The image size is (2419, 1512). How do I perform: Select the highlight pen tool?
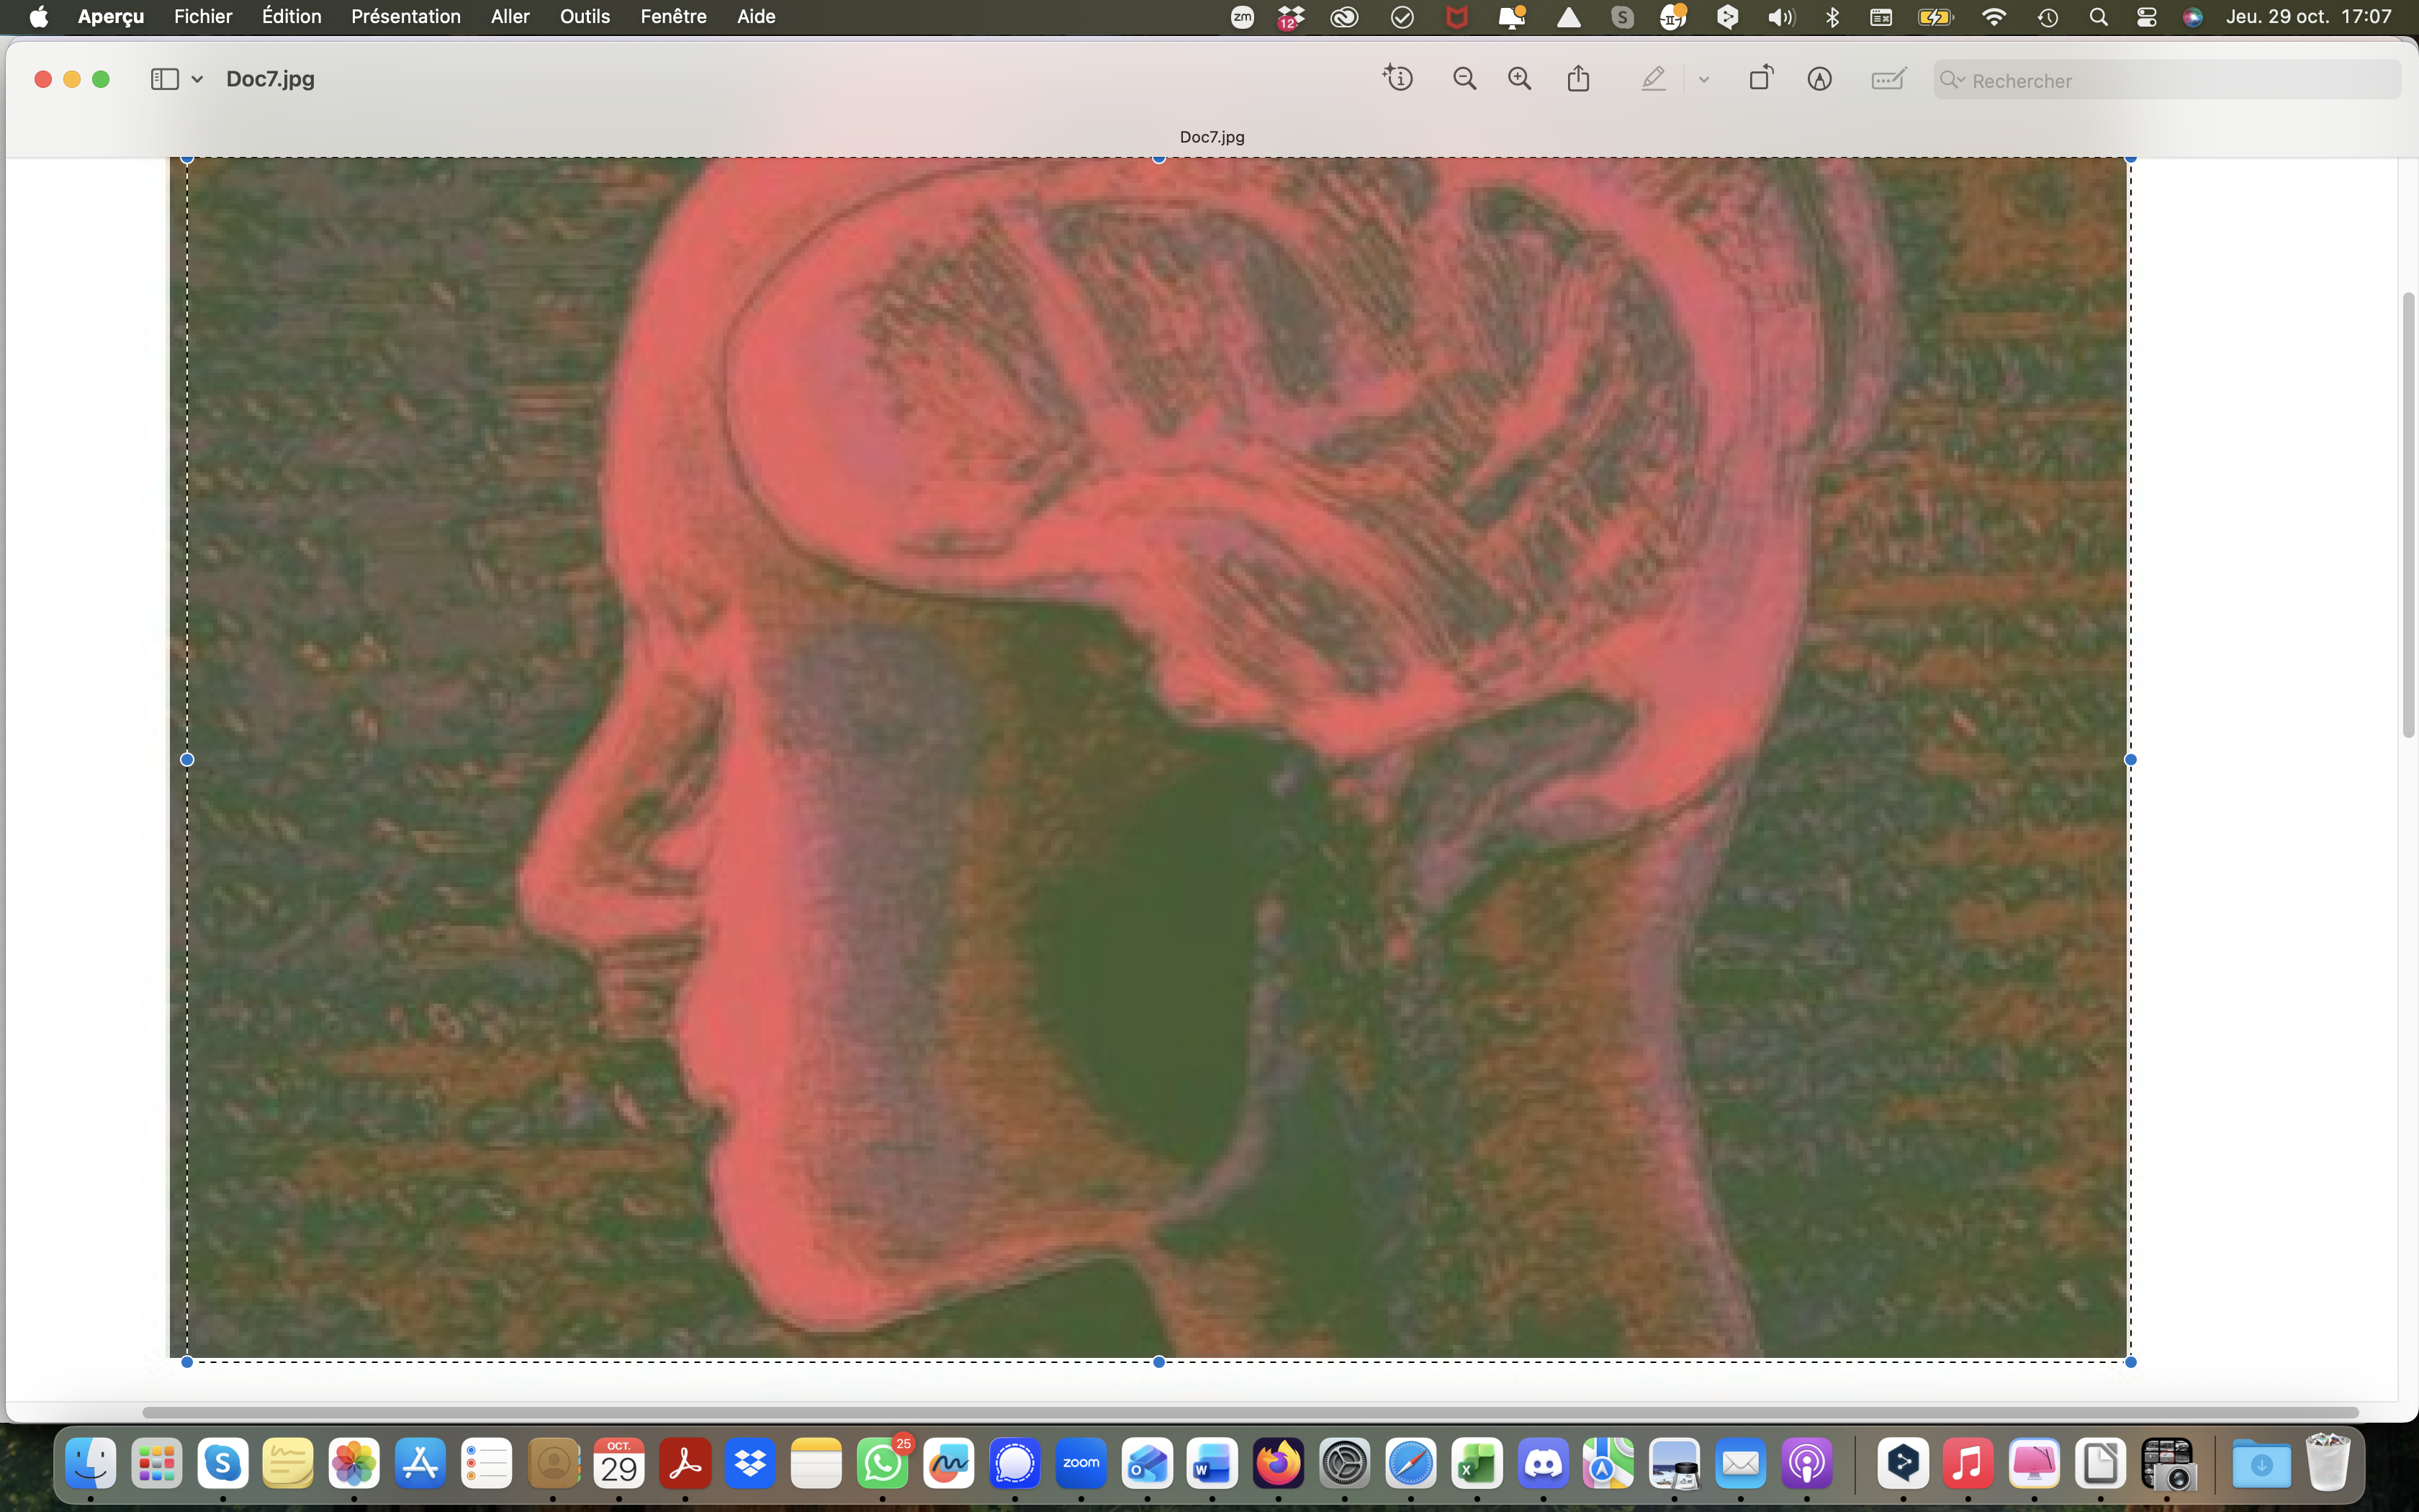[1653, 78]
